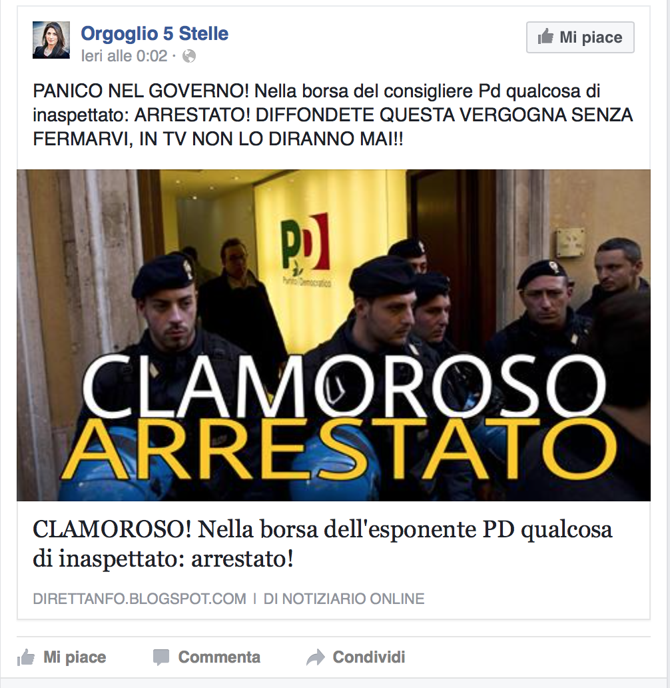
Task: Click the 'PANICO NEL GOVERNO' post text
Action: 141,91
